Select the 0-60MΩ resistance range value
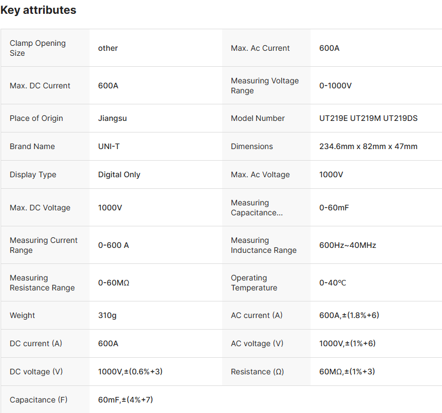Screen dimensions: 442x413 tap(114, 283)
